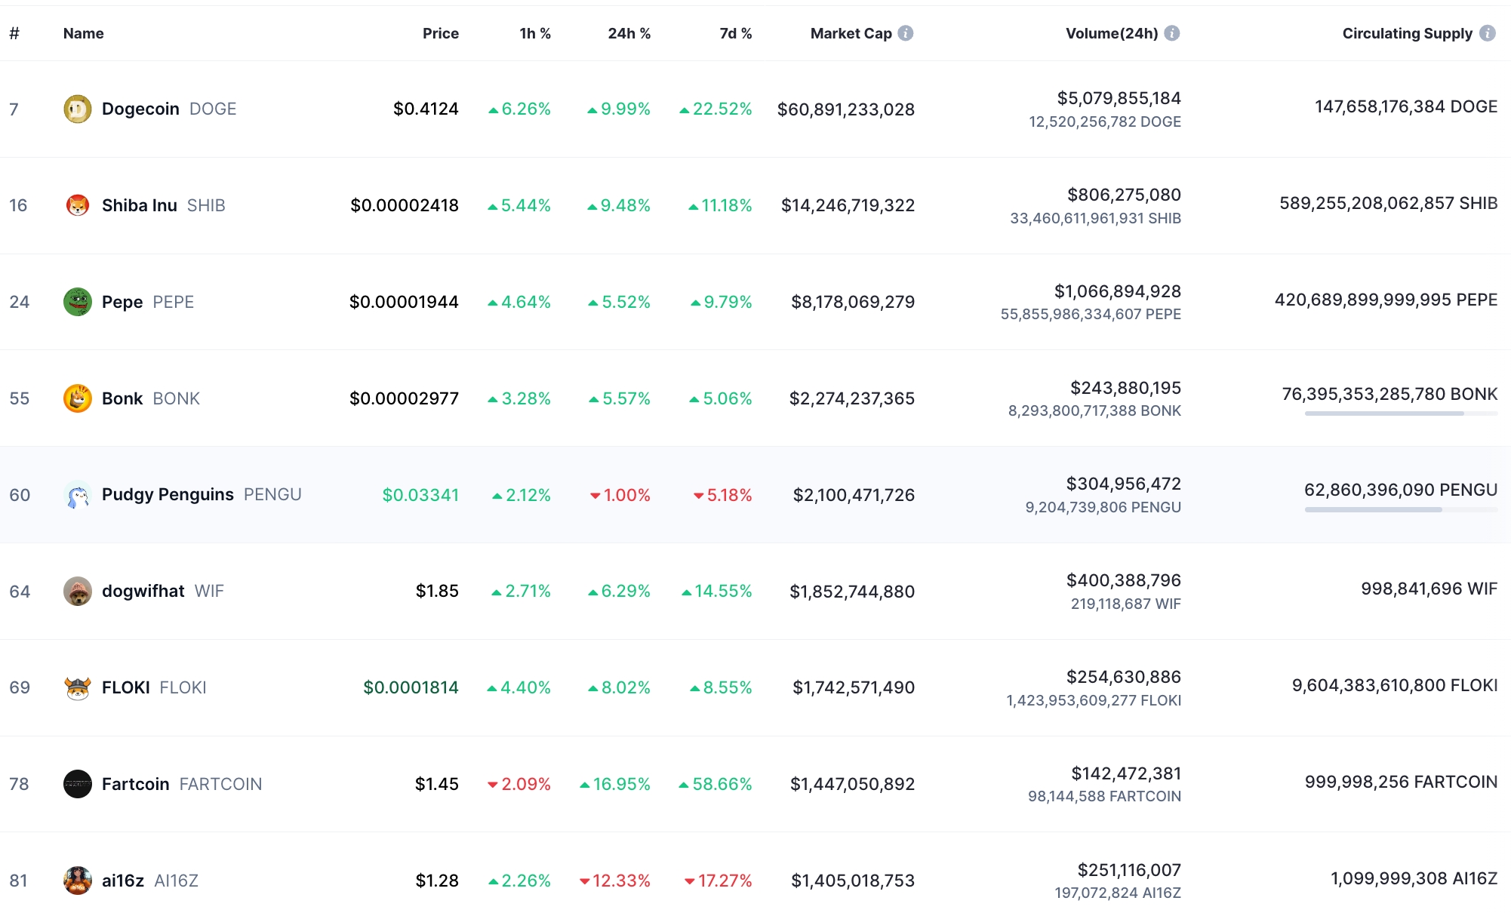Click the PENGU circulating supply progress bar
The image size is (1511, 913).
click(1401, 510)
